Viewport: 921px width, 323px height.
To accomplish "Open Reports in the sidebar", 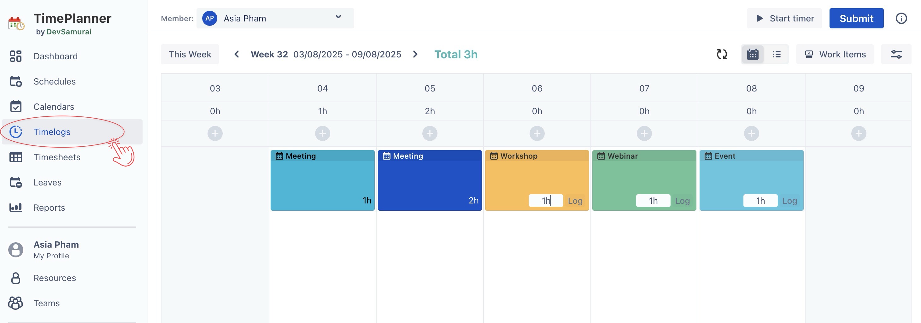I will [x=49, y=208].
